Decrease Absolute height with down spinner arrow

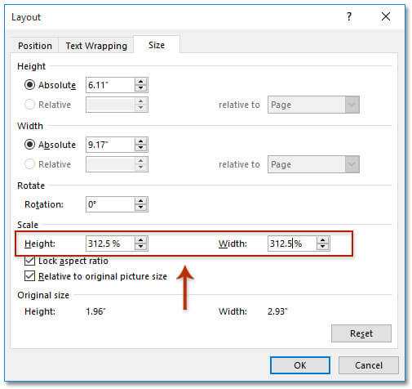tap(140, 88)
